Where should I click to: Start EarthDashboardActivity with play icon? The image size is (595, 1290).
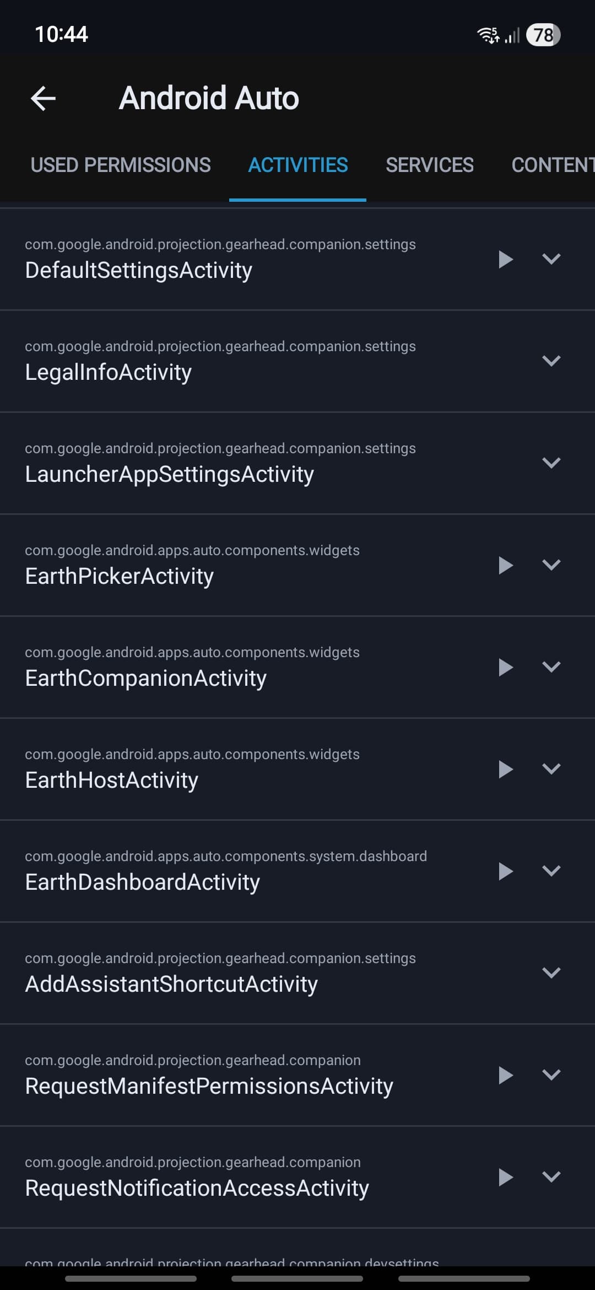click(505, 871)
